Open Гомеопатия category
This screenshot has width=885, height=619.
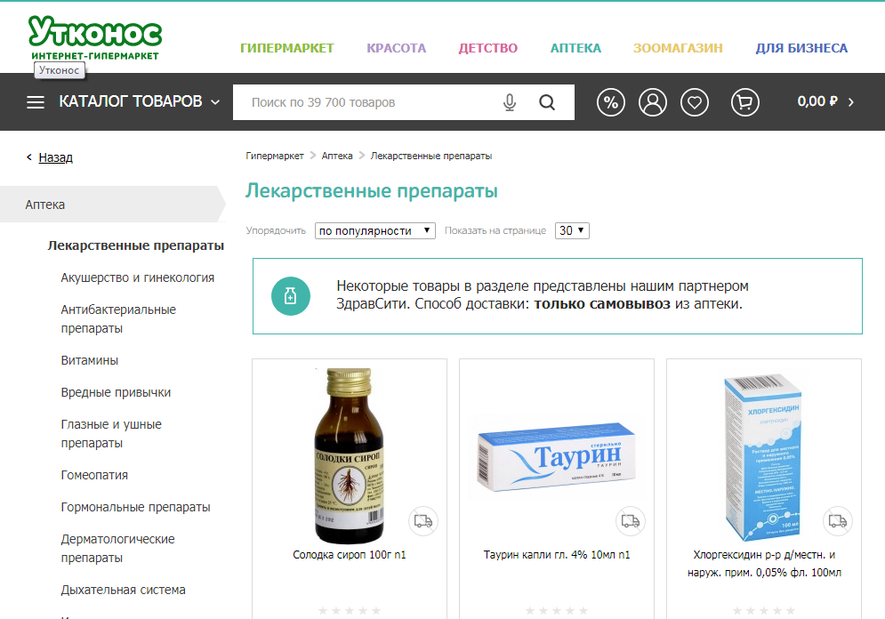click(94, 475)
